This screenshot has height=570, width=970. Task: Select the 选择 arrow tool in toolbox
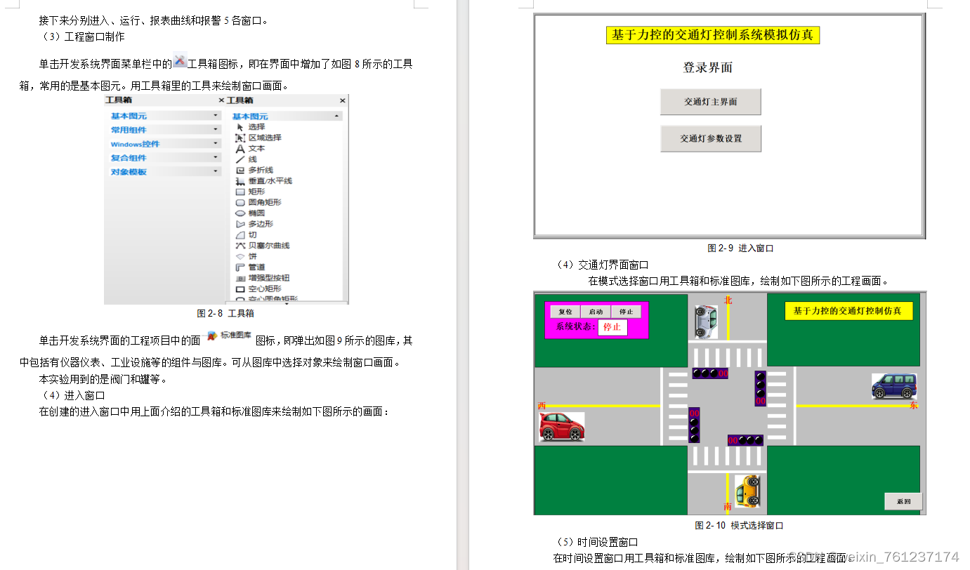(250, 127)
